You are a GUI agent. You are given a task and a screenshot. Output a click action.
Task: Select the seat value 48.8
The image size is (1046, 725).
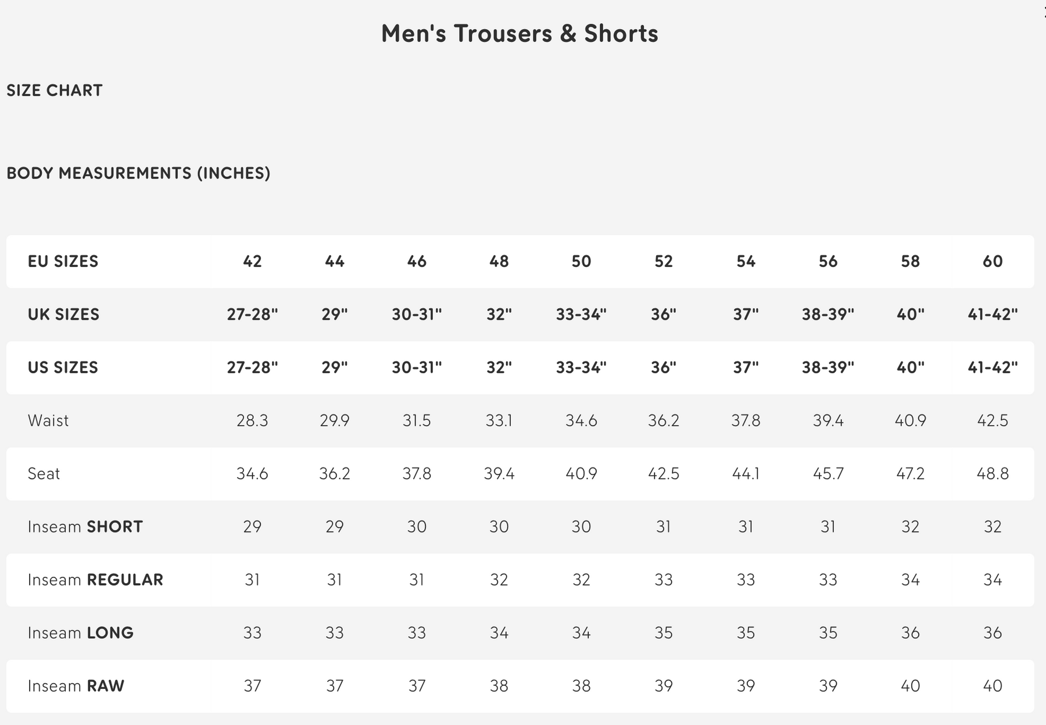pos(993,474)
